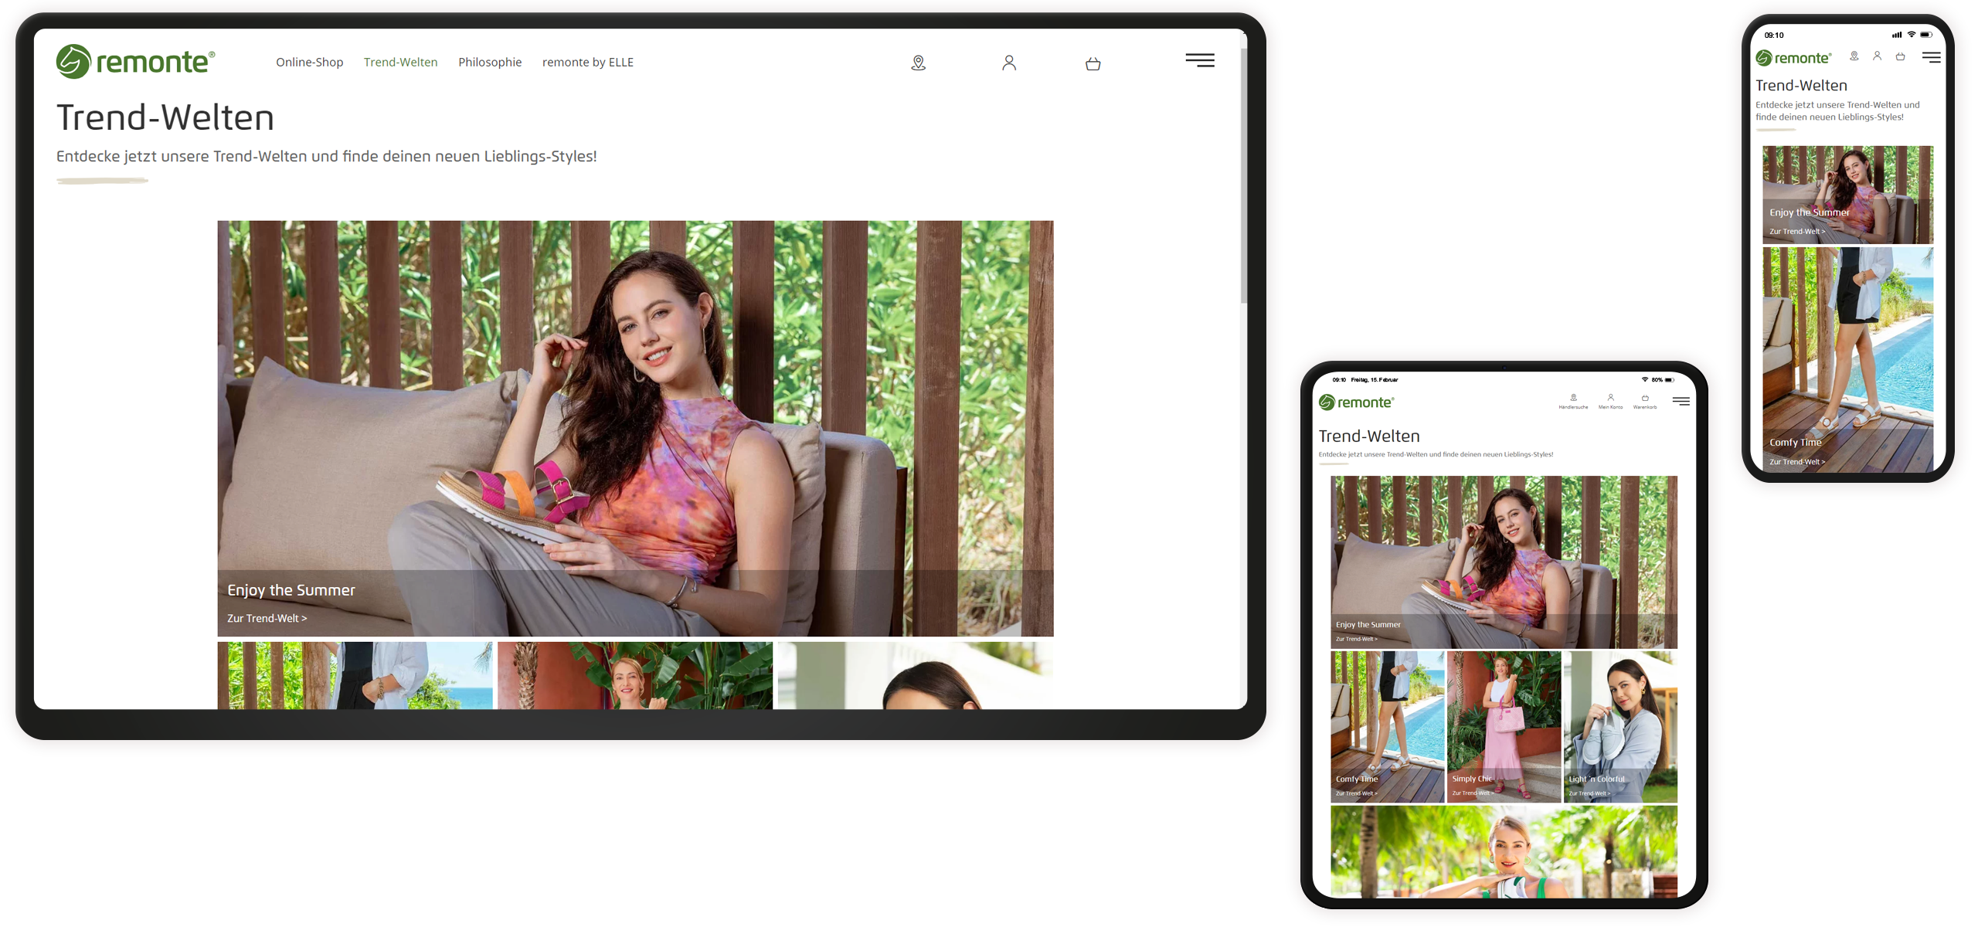Tap the basket icon on the phone
This screenshot has width=1978, height=927.
[1900, 56]
